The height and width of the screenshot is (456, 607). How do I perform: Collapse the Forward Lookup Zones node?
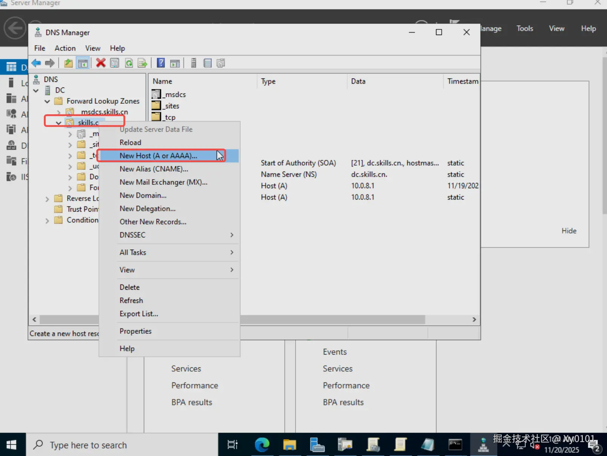[47, 101]
